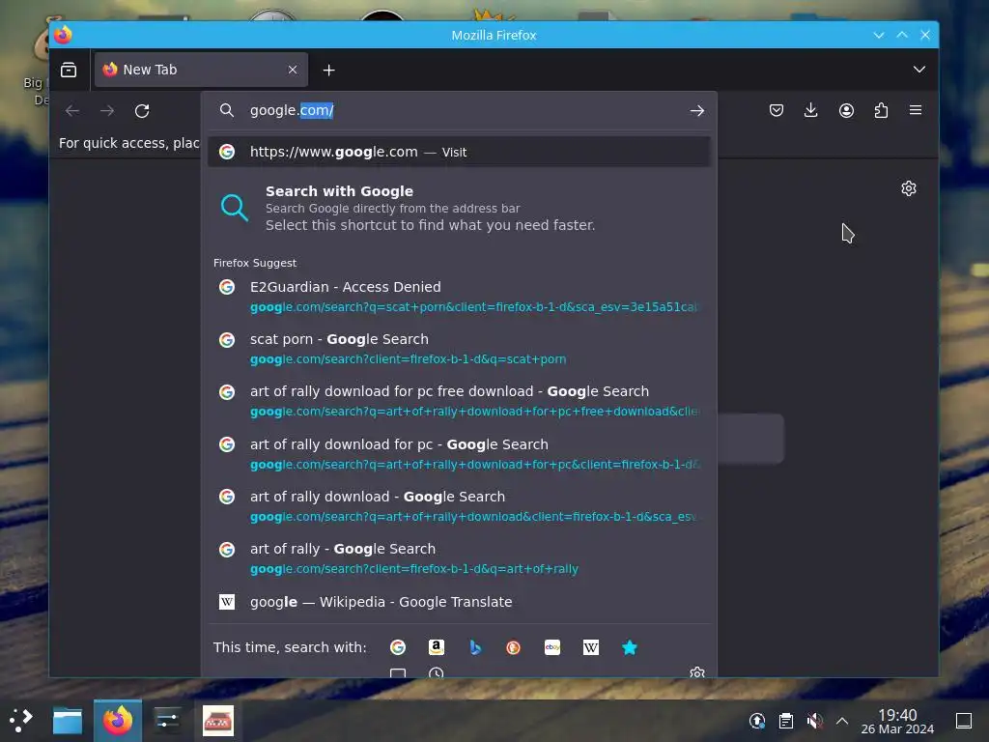Search this time with Google

pyautogui.click(x=398, y=647)
